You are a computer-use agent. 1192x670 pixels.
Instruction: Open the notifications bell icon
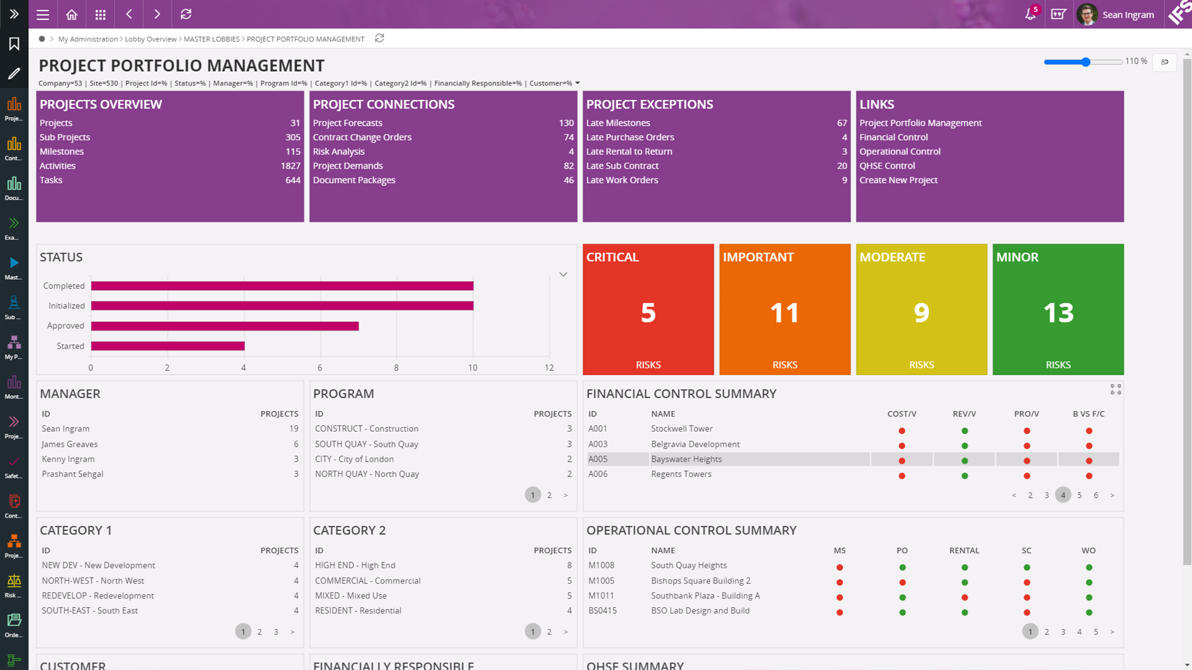1030,14
